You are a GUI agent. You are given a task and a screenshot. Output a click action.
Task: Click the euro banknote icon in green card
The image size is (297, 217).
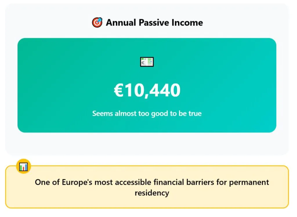coord(147,62)
